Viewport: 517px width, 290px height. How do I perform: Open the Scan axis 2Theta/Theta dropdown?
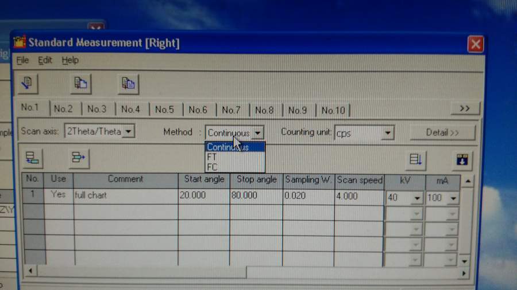(129, 131)
